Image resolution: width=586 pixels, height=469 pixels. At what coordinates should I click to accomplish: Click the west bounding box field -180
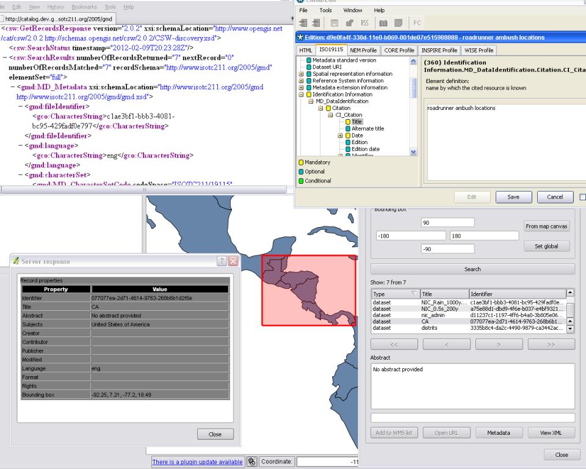(411, 236)
